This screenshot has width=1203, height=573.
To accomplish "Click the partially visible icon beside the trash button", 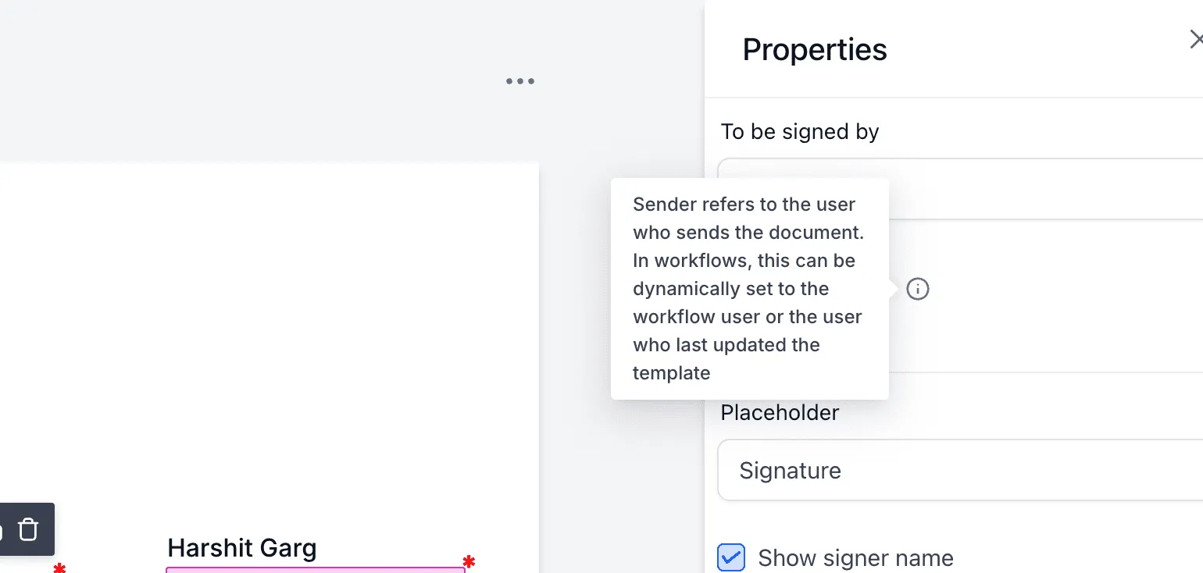I will (4, 529).
